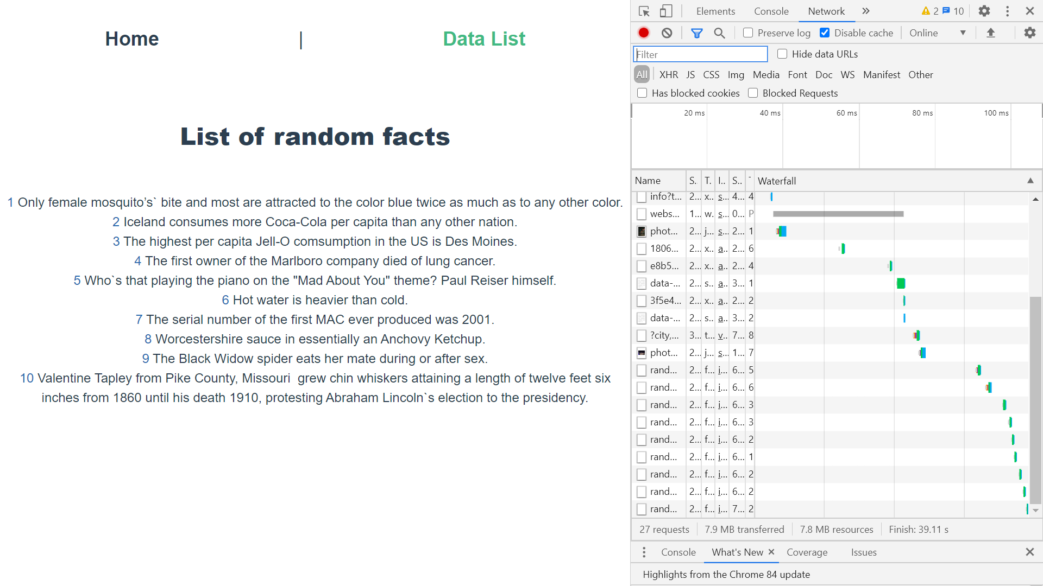Viewport: 1043px width, 586px height.
Task: Click the scrollbar up arrow in request list
Action: [1035, 199]
